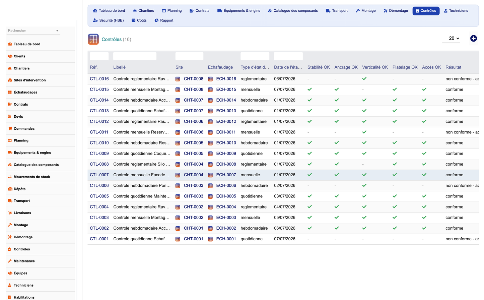Open record CTL-0001
Image resolution: width=484 pixels, height=300 pixels.
[x=99, y=239]
